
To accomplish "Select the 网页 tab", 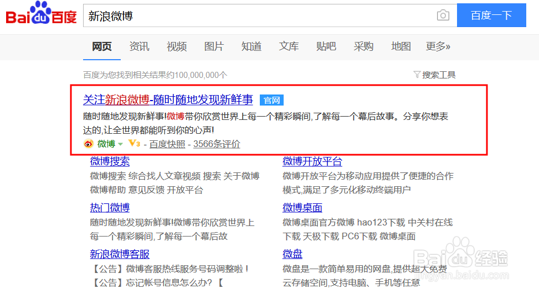I will pos(102,46).
